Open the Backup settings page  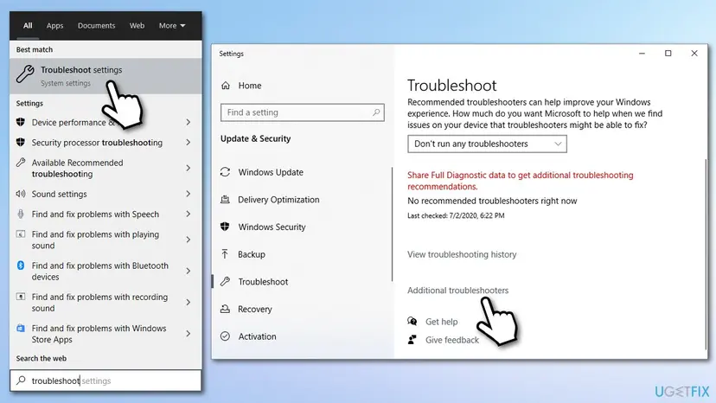[x=252, y=254]
